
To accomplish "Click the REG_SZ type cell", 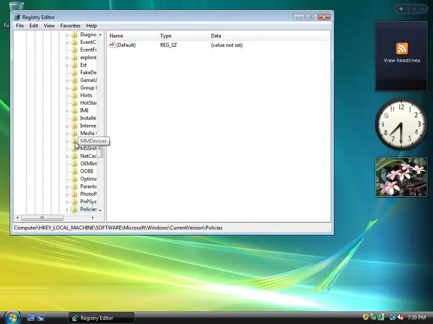I will [168, 45].
